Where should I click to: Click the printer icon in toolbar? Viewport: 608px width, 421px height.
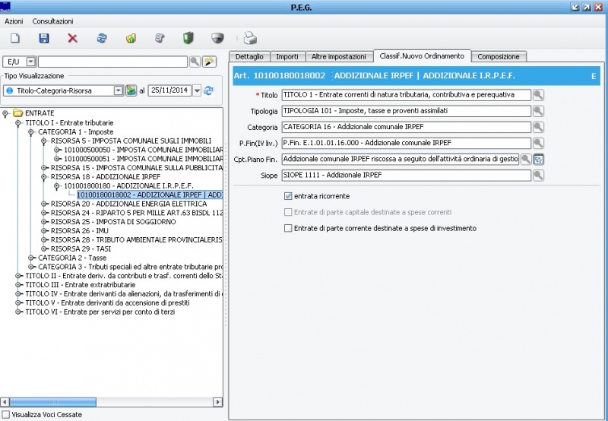coord(250,38)
